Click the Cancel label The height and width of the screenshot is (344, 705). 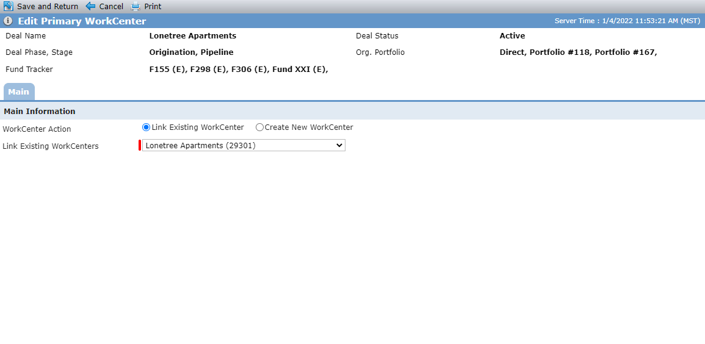[x=111, y=7]
